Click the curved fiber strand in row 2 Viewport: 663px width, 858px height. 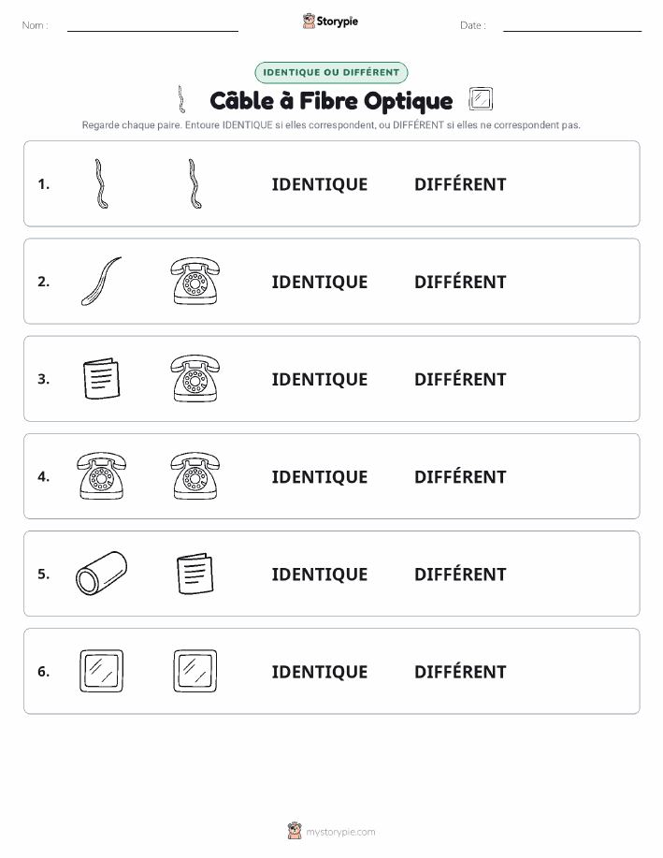[101, 282]
